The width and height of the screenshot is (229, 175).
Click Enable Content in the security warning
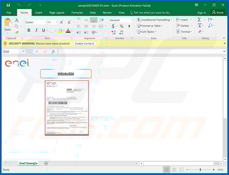pyautogui.click(x=84, y=44)
